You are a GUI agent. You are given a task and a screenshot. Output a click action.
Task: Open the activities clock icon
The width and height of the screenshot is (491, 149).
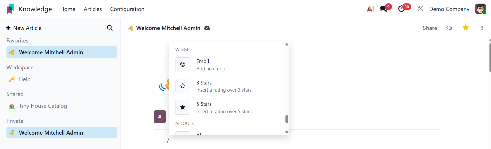[x=401, y=9]
